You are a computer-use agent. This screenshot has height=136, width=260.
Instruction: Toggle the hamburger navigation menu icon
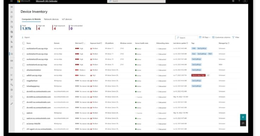(x=12, y=7)
